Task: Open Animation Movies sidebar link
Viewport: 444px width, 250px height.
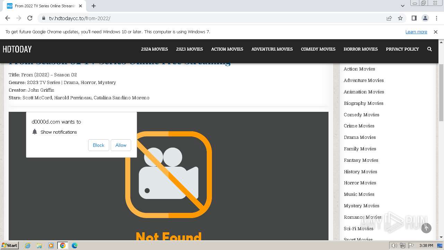Action: pos(364,92)
